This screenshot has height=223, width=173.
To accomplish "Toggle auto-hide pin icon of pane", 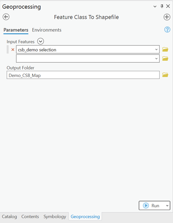I will pos(162,6).
